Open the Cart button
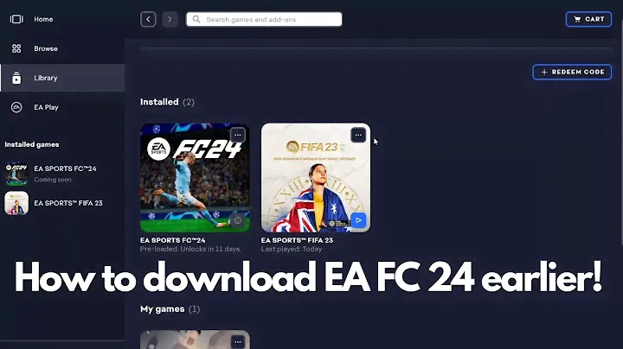The width and height of the screenshot is (623, 349). tap(588, 19)
